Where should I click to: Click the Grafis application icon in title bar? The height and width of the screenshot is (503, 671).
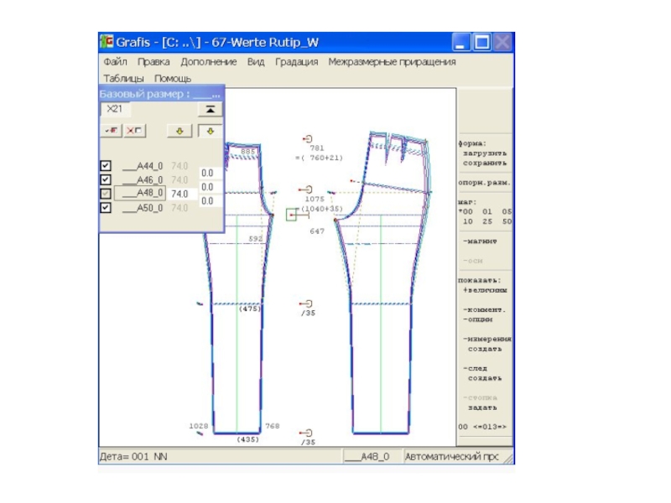pyautogui.click(x=107, y=42)
